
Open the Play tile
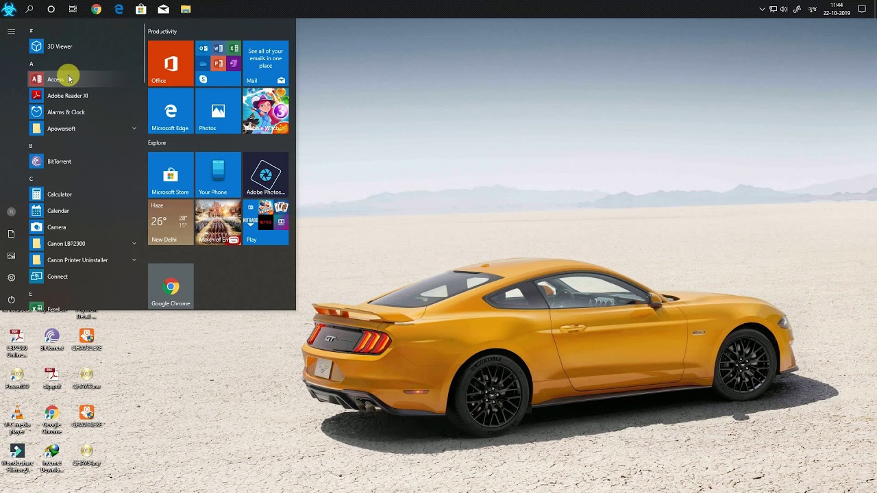point(266,222)
